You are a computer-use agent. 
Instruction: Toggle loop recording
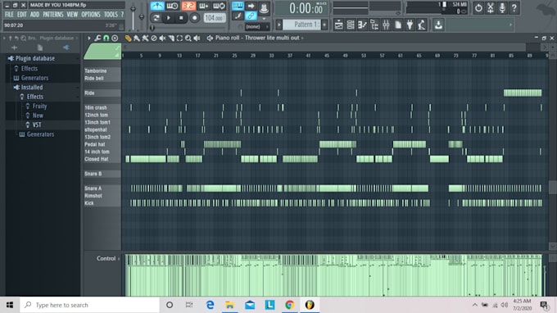tap(220, 6)
